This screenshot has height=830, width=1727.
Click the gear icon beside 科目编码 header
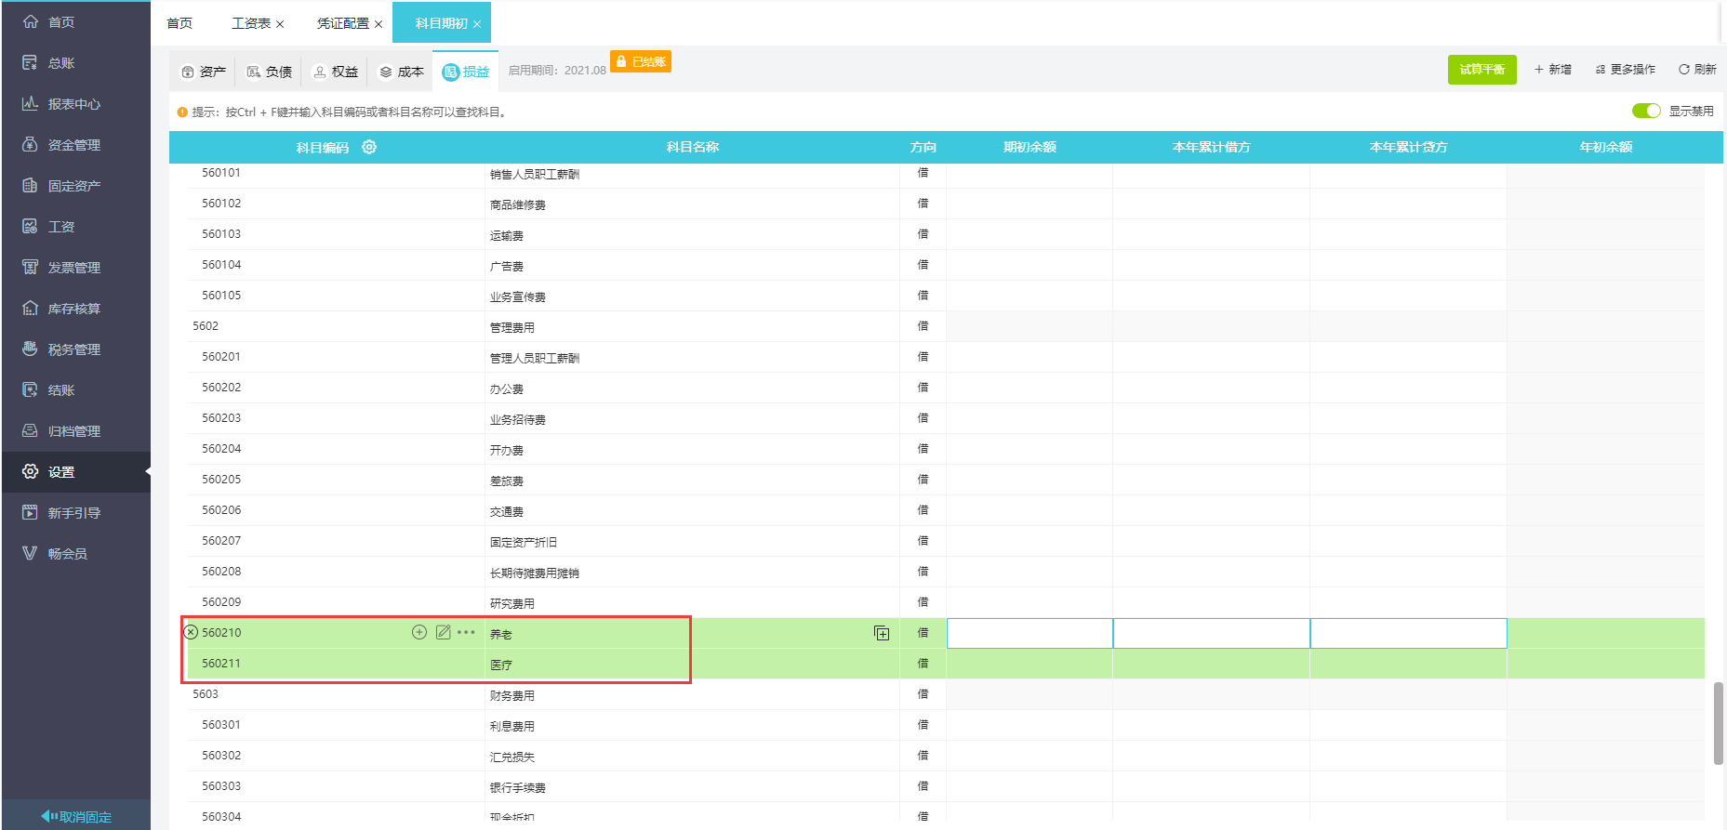pos(369,147)
